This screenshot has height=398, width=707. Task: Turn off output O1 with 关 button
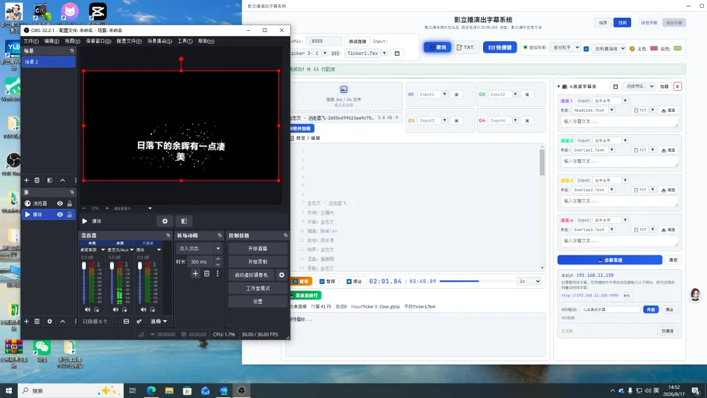click(x=456, y=95)
